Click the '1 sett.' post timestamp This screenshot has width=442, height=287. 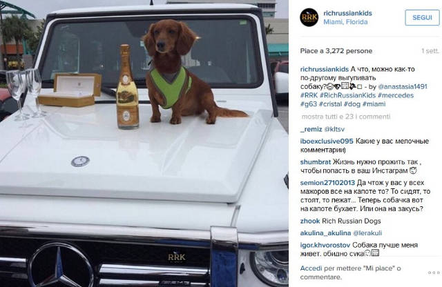[430, 51]
